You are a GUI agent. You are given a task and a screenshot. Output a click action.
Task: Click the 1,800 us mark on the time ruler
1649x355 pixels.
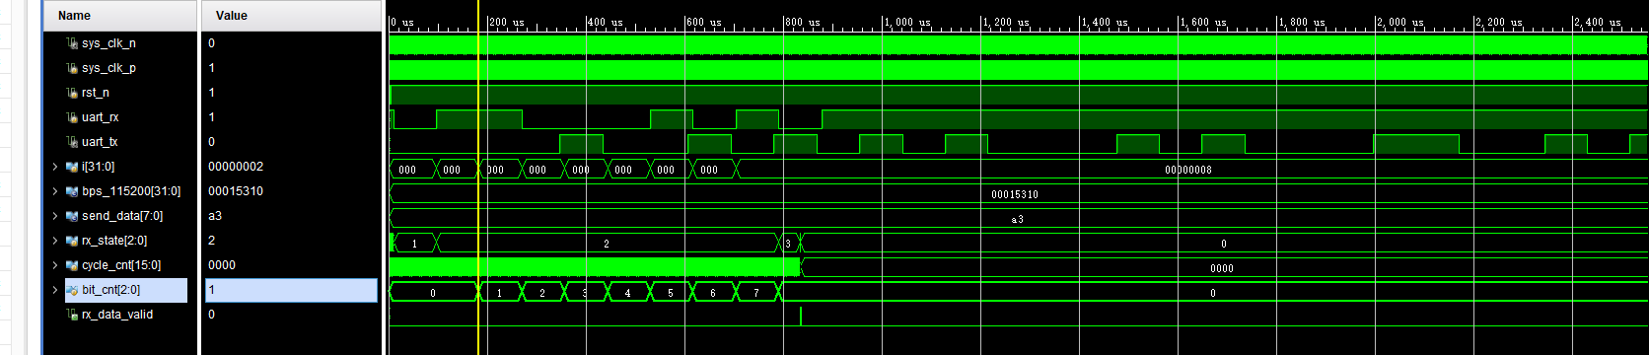pyautogui.click(x=1301, y=22)
